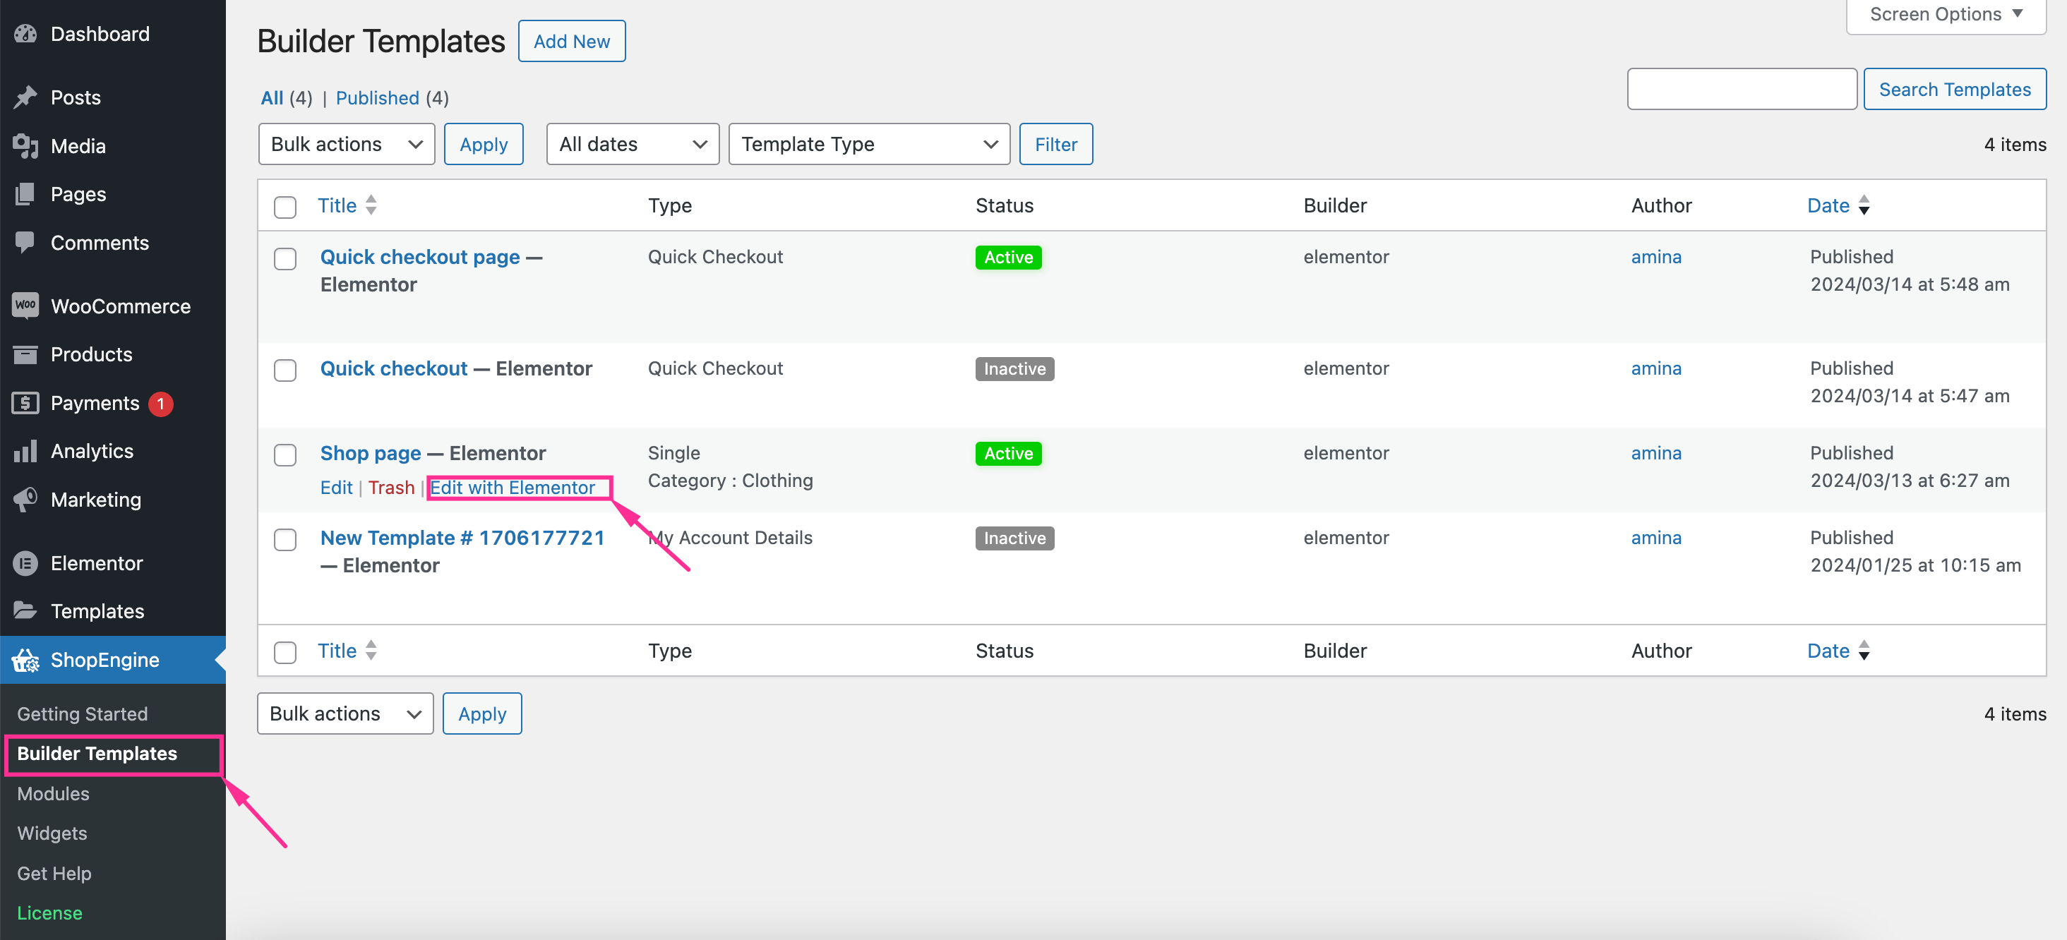Navigate to Getting Started section
The width and height of the screenshot is (2067, 940).
point(83,713)
